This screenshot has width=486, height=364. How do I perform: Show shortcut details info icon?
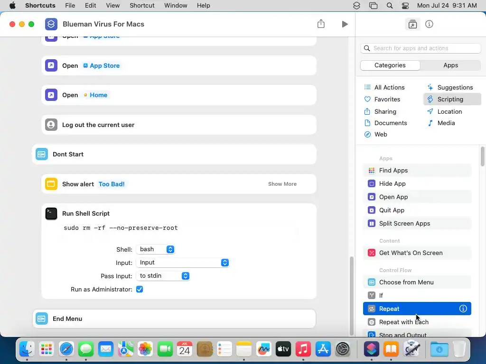(429, 24)
